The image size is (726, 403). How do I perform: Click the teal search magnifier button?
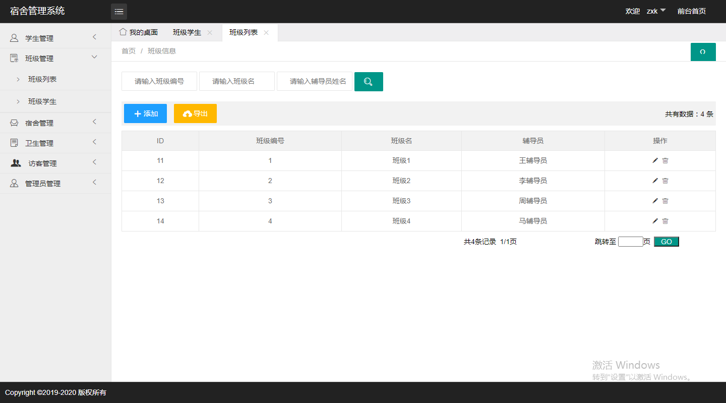[369, 82]
